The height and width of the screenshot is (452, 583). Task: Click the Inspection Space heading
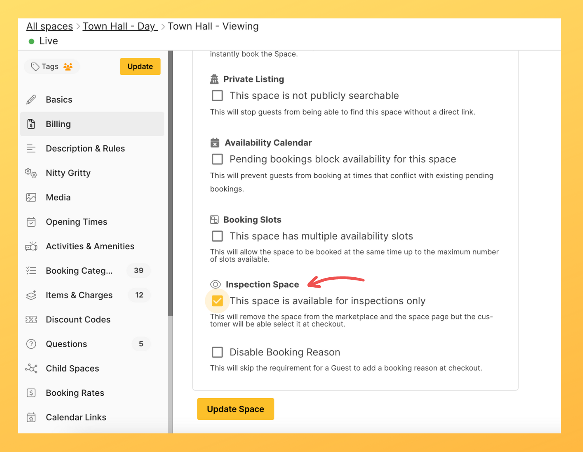point(262,284)
